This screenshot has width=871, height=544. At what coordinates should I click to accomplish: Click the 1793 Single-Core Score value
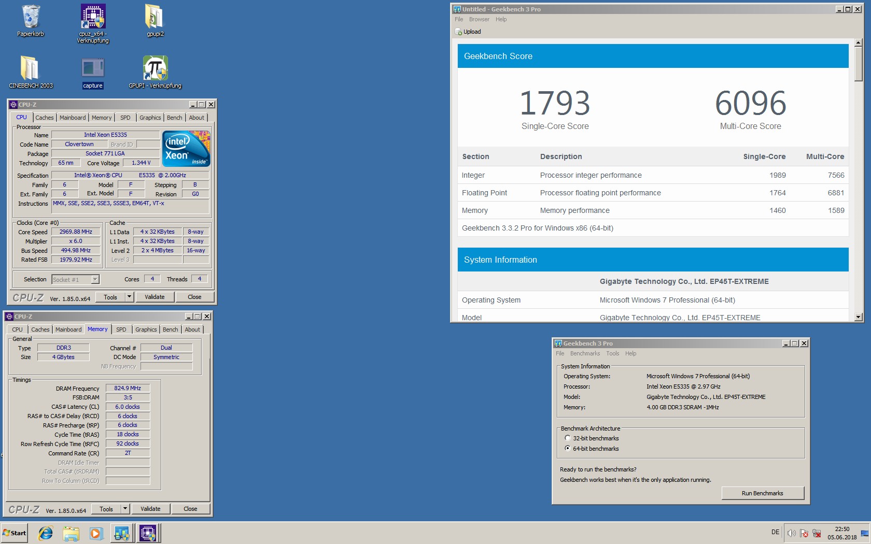[x=555, y=103]
